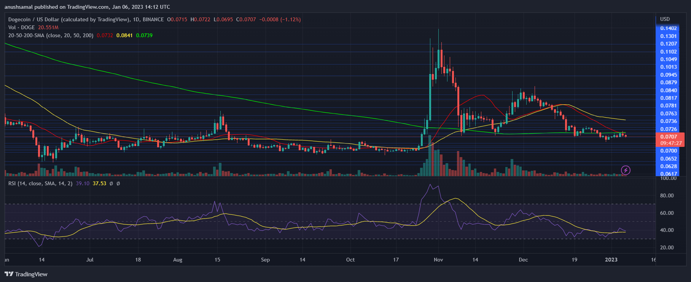691x282 pixels.
Task: Click the green 200-SMA value 0.0739
Action: (x=144, y=35)
